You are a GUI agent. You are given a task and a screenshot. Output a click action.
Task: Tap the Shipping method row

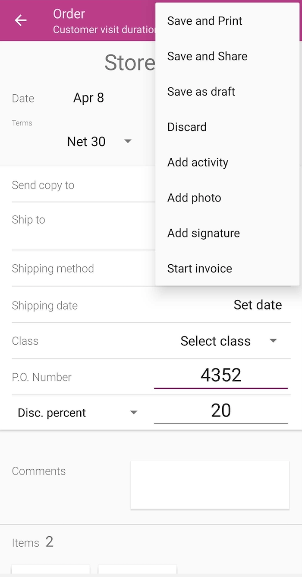coord(82,269)
